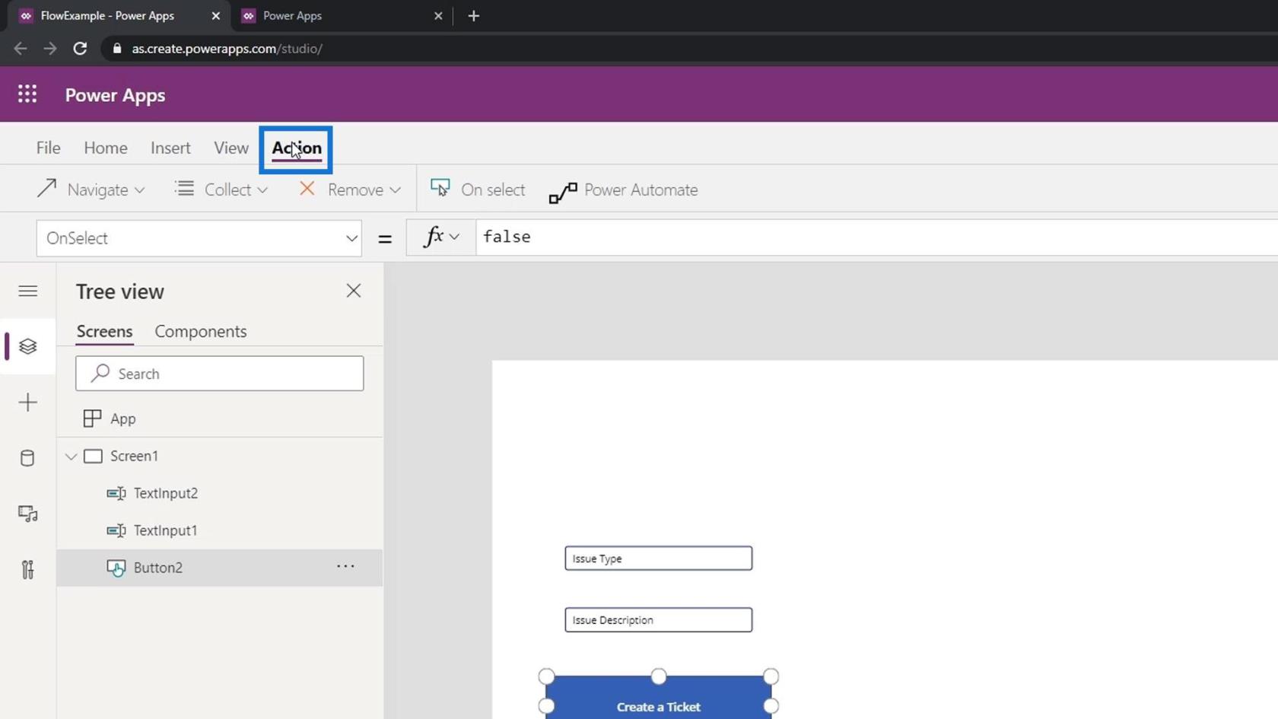
Task: Click the browser address bar URL
Action: [227, 49]
